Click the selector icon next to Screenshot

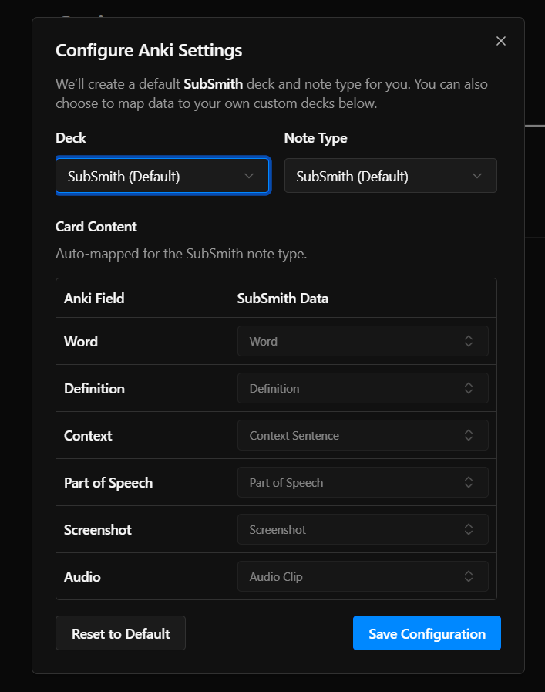(x=469, y=529)
